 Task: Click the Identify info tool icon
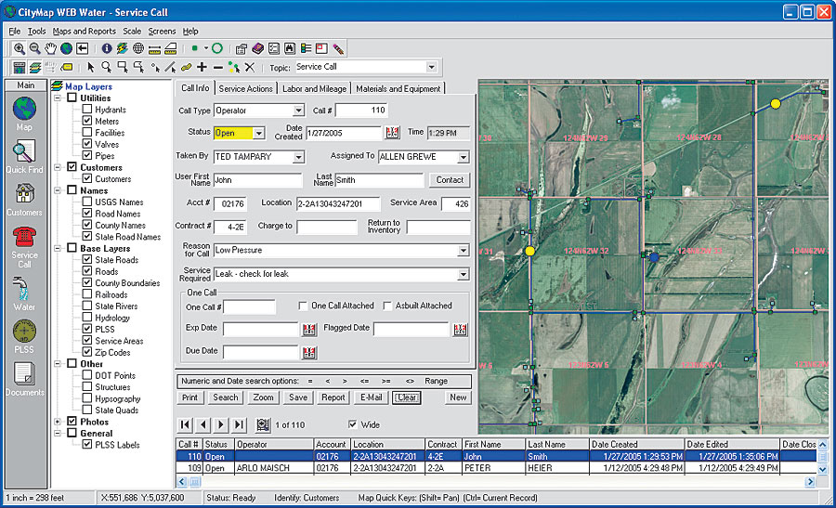point(107,49)
